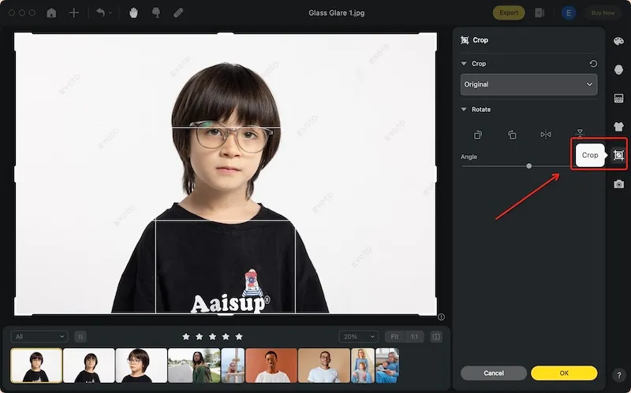631x393 pixels.
Task: Click the Crop panel title icon
Action: click(465, 40)
